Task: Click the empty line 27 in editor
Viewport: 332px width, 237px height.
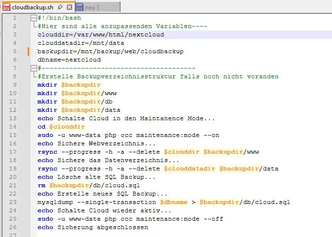Action: 148,235
